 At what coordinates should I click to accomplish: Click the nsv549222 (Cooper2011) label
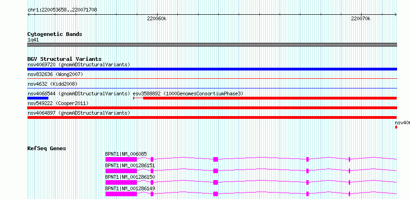58,103
